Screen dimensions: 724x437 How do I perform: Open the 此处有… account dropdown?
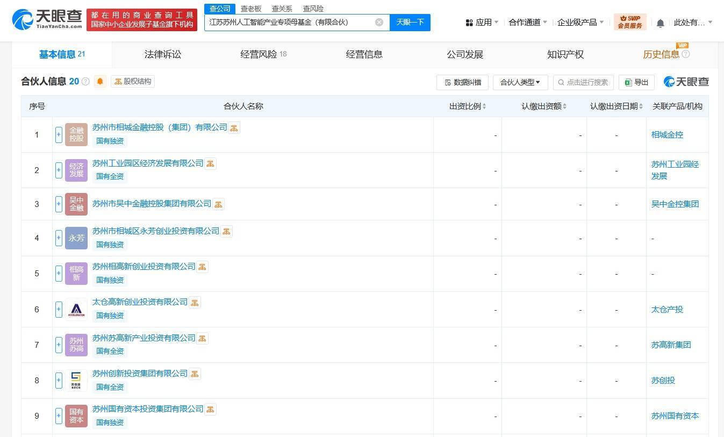click(693, 23)
